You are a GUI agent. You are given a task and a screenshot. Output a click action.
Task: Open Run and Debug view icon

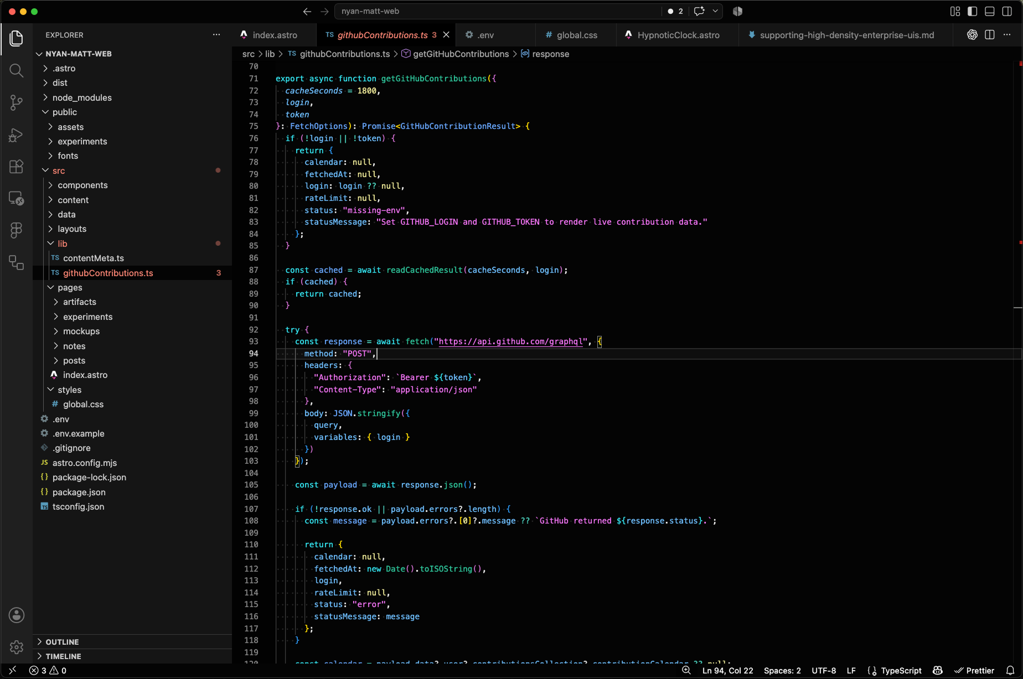coord(16,134)
